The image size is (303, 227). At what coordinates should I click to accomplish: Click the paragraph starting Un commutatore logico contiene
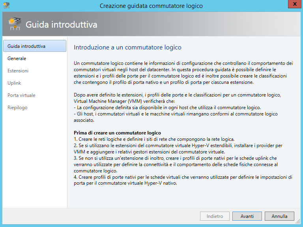(x=183, y=72)
